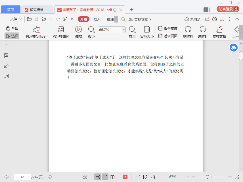The height and width of the screenshot is (182, 243).
Task: Select two-page layout
Action: [x=112, y=177]
